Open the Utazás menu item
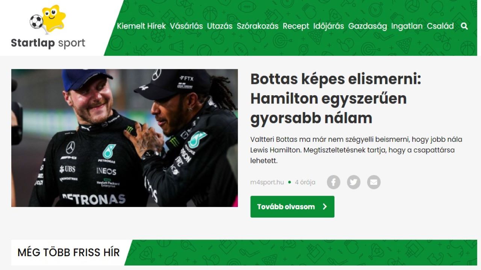 point(220,26)
